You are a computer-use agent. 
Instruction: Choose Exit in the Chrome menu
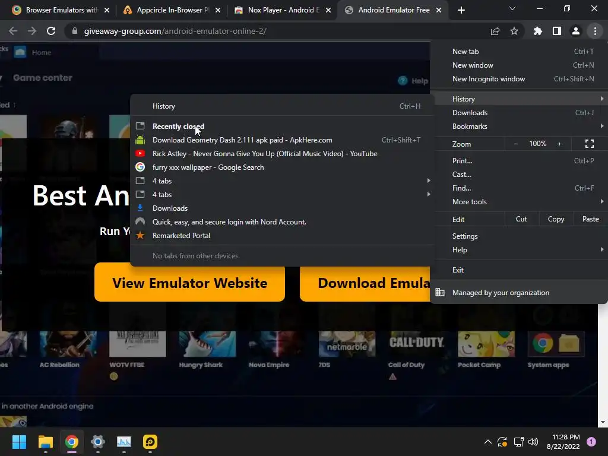(519, 270)
